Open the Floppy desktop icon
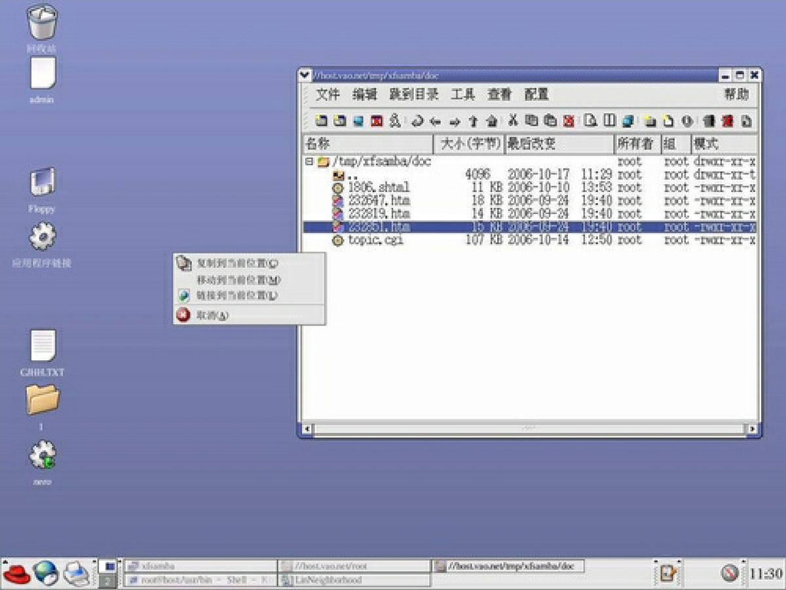 pos(43,183)
